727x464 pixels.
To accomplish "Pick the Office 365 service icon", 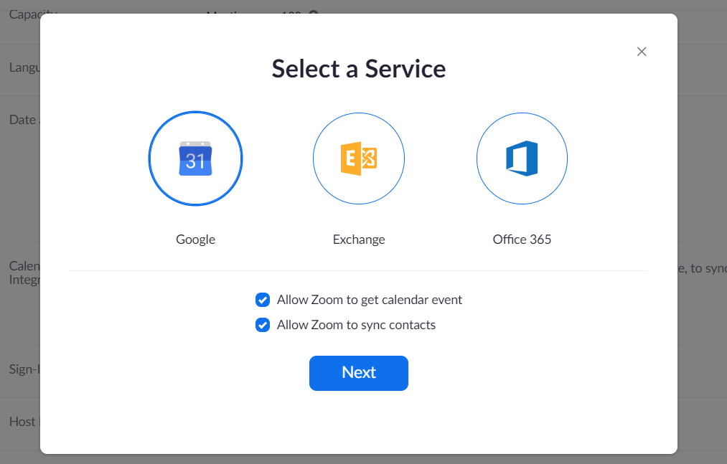I will tap(522, 158).
